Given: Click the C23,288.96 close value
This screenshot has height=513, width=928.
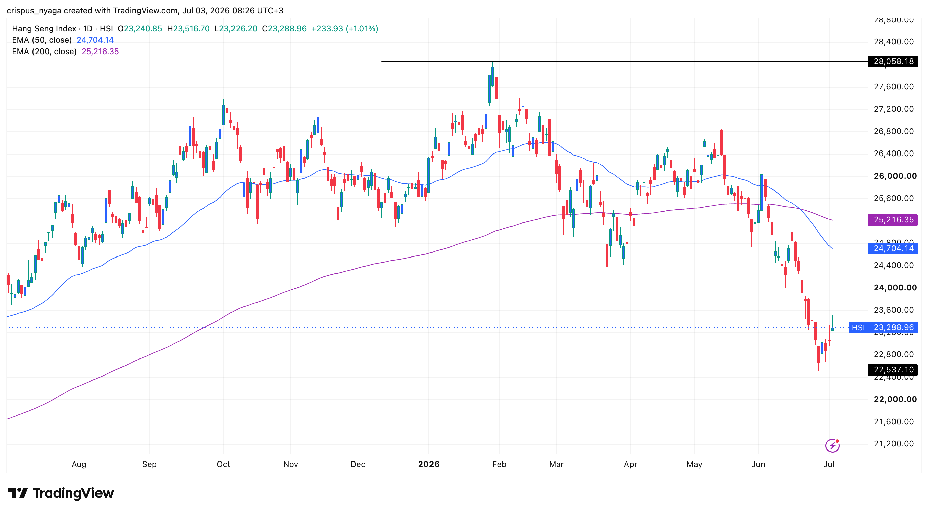Looking at the screenshot, I should click(x=284, y=28).
